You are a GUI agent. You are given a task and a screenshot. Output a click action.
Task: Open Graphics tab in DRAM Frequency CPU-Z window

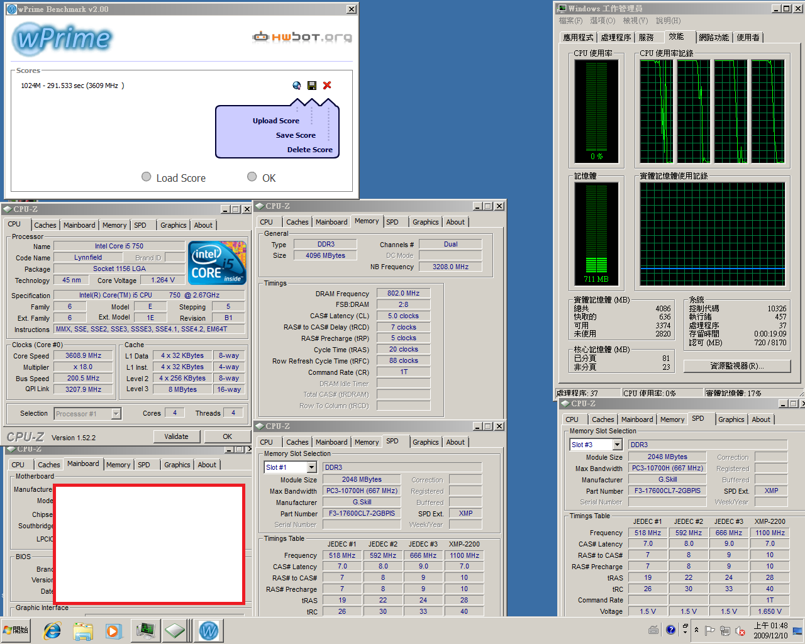click(x=426, y=222)
